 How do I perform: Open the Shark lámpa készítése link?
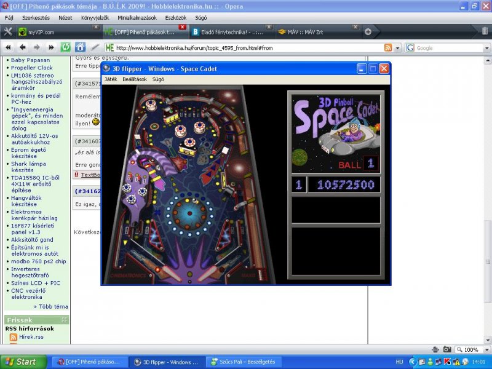pyautogui.click(x=28, y=167)
